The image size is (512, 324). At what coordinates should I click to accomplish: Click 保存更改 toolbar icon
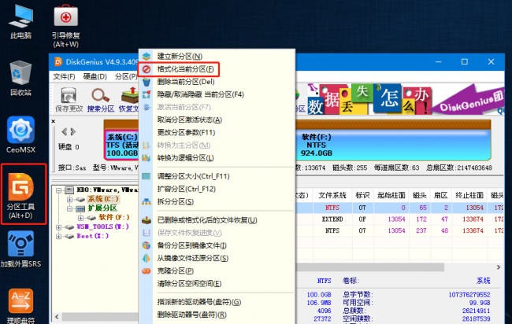(69, 100)
